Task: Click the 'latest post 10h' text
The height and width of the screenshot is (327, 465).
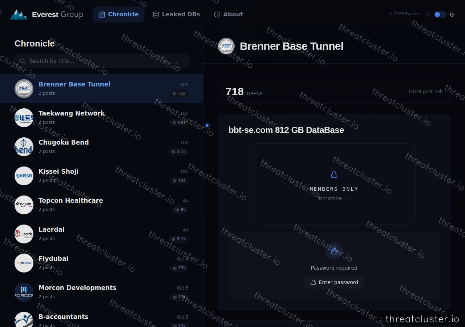Action: [x=426, y=92]
